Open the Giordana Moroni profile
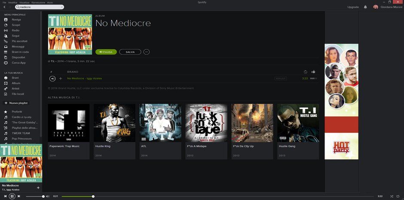This screenshot has width=404, height=200. tap(388, 7)
